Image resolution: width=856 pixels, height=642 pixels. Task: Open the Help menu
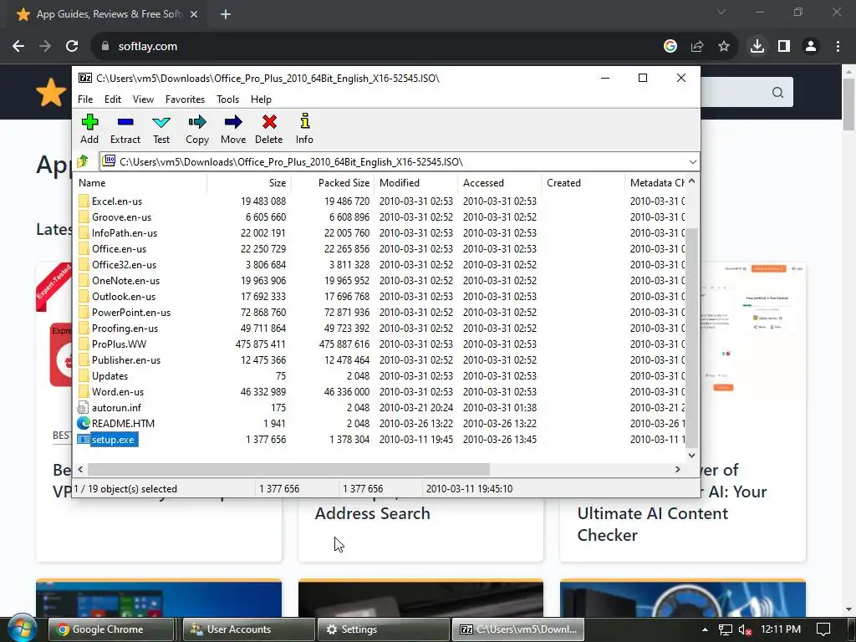pyautogui.click(x=261, y=99)
